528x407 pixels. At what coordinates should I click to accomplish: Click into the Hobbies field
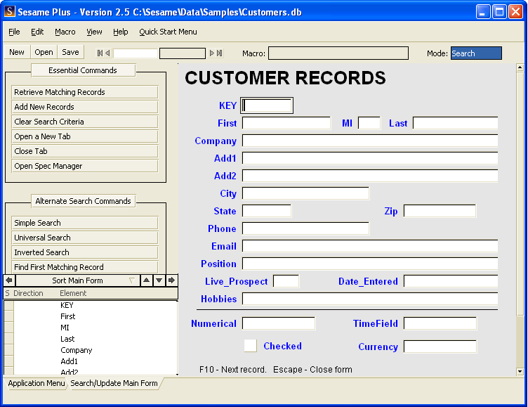coord(370,299)
